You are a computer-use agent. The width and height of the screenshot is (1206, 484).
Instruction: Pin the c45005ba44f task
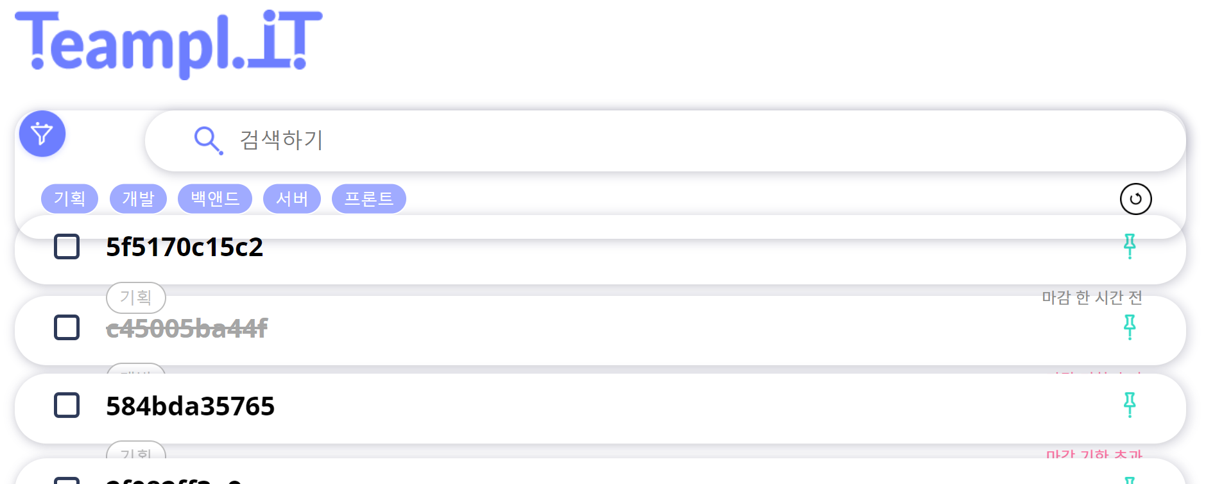(1130, 327)
